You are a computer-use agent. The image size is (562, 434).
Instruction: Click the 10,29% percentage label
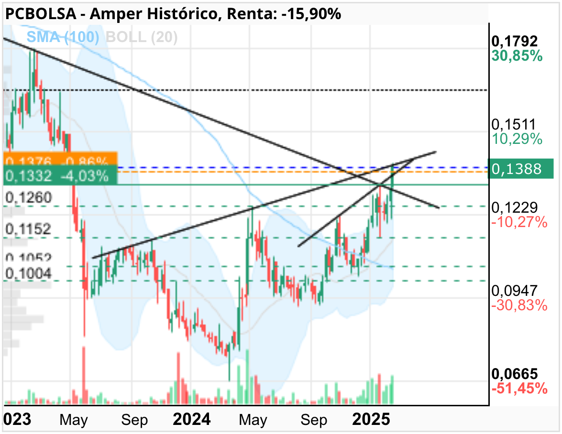(x=517, y=139)
